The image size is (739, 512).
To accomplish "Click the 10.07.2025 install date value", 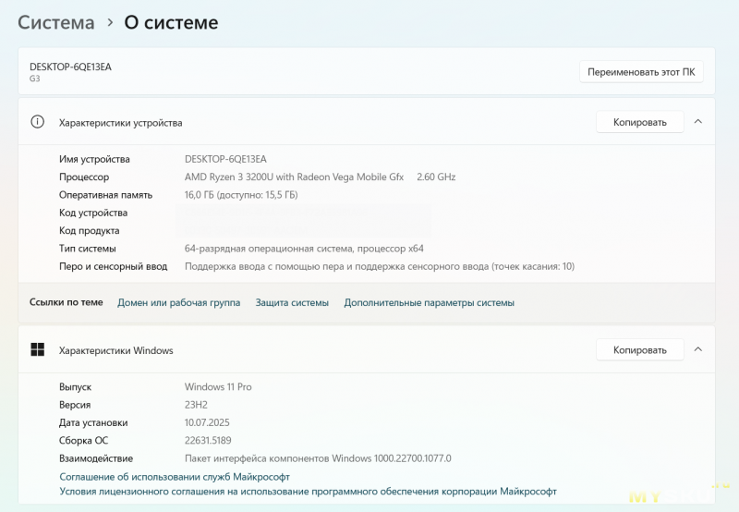I will [207, 422].
